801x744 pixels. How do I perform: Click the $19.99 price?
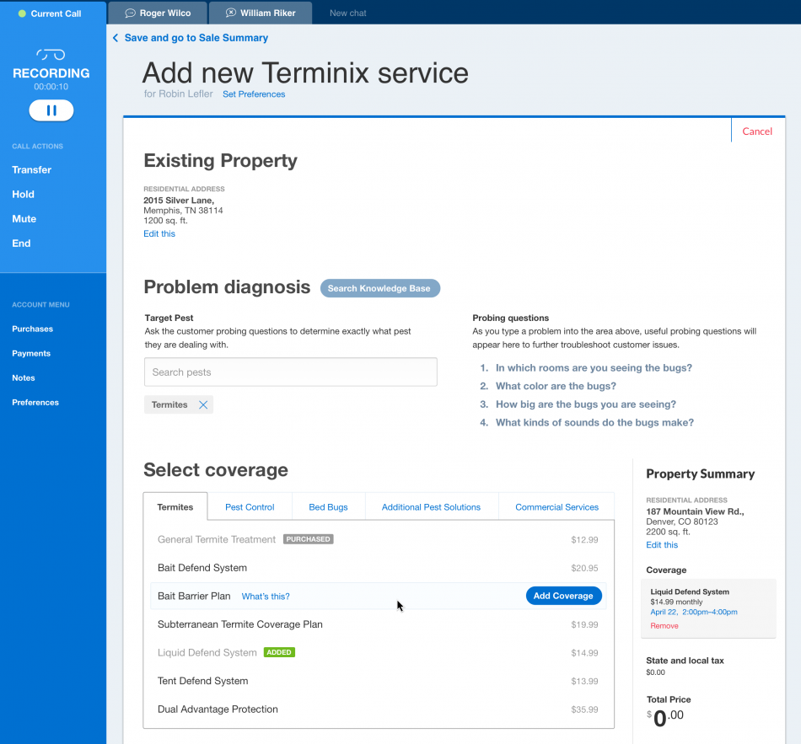584,624
